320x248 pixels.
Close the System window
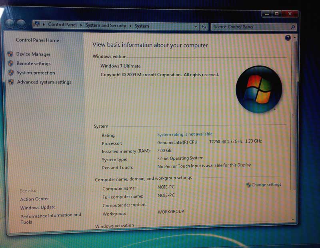click(x=290, y=14)
